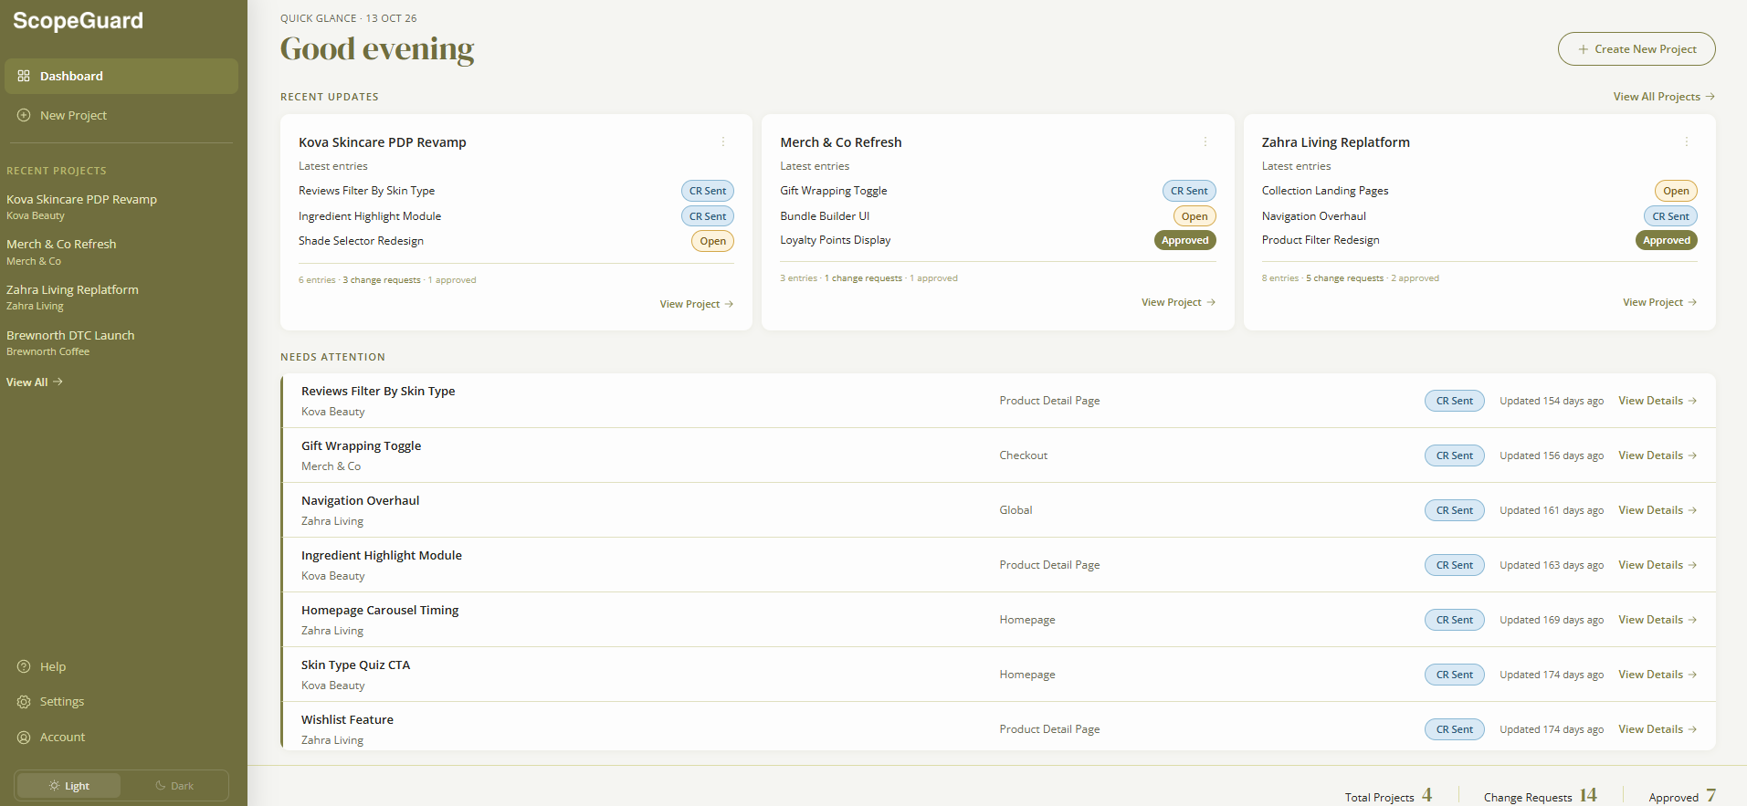The height and width of the screenshot is (806, 1747).
Task: Click the Change Requests count in footer
Action: tap(1588, 795)
